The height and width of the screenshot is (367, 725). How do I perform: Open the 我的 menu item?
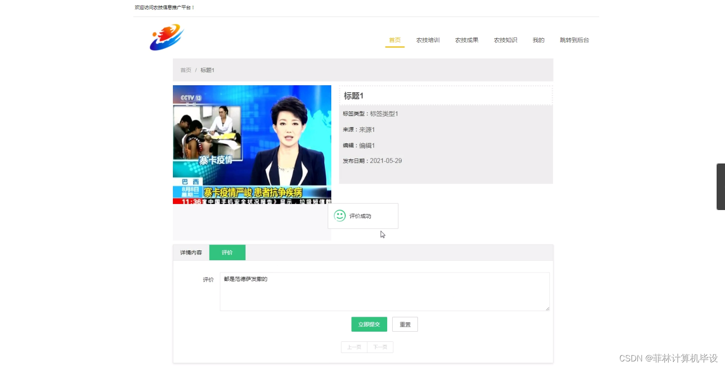pyautogui.click(x=538, y=40)
